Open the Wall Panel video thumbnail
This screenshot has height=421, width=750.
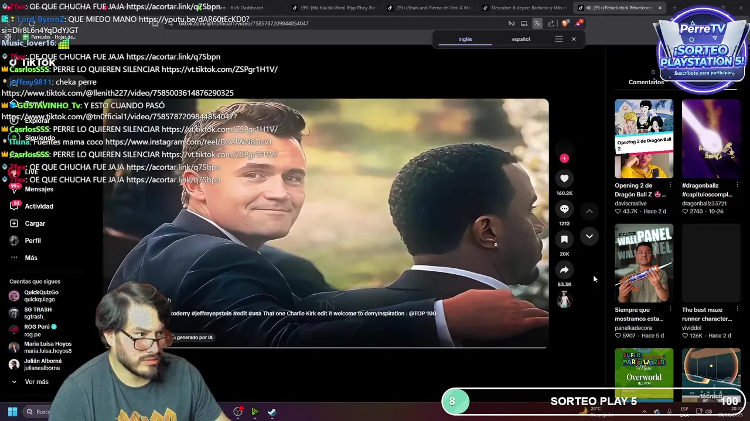pos(644,263)
